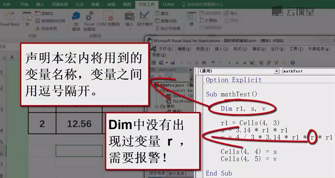This screenshot has height=178, width=335.
Task: Select 按字母序 alphabetic properties tab
Action: [157, 174]
